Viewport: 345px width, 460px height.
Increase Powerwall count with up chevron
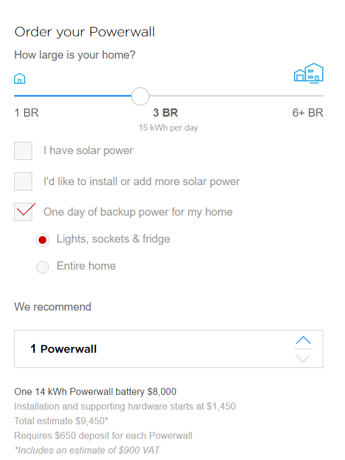pos(303,340)
